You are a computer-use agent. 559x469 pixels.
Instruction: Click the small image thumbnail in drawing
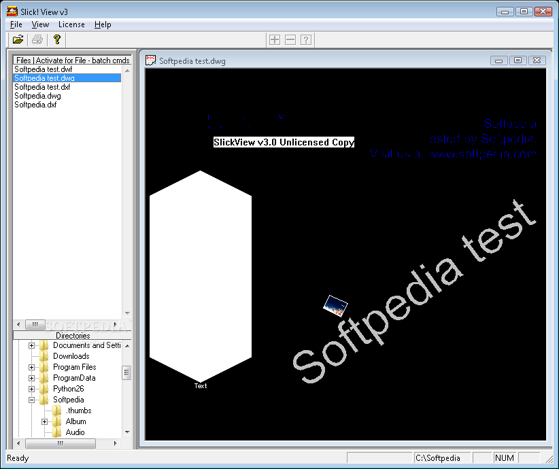tap(335, 306)
